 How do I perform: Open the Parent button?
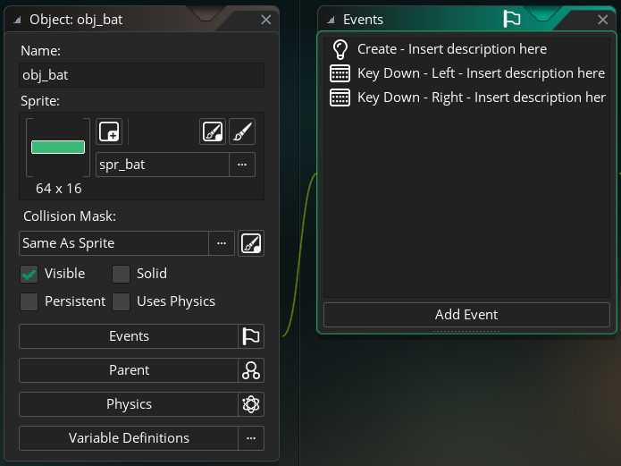pos(129,370)
